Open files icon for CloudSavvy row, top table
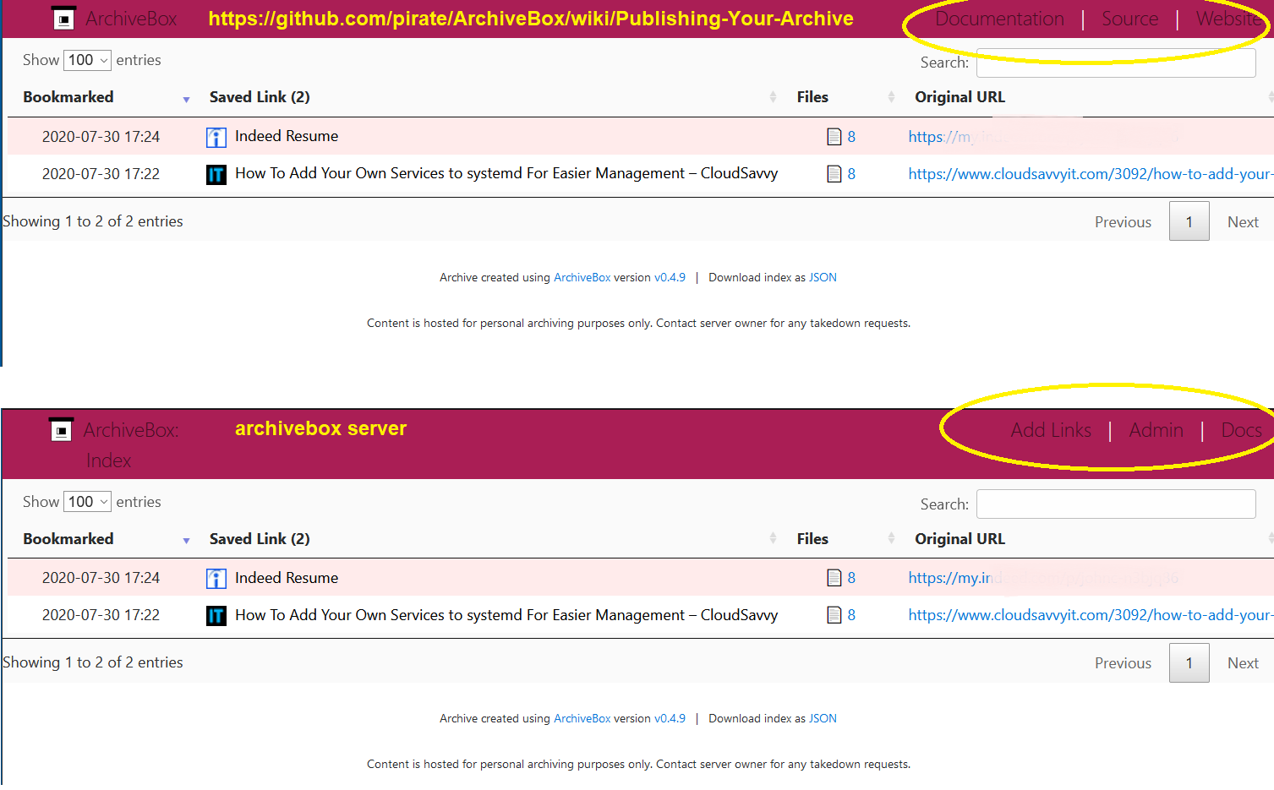 point(834,174)
